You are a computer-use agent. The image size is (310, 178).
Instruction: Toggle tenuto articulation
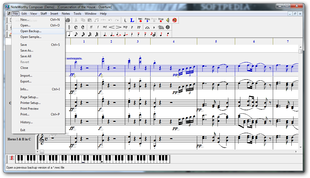click(x=139, y=34)
